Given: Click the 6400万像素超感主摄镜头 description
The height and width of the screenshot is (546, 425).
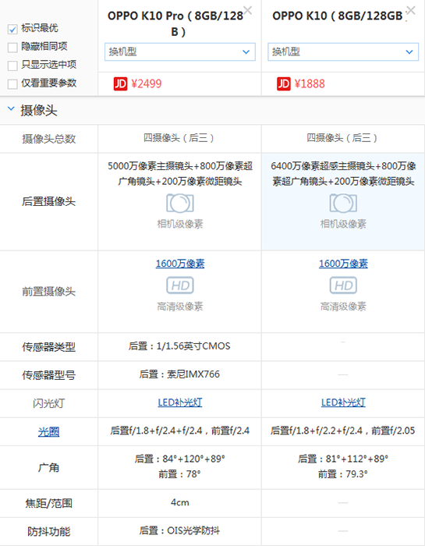Looking at the screenshot, I should (343, 173).
